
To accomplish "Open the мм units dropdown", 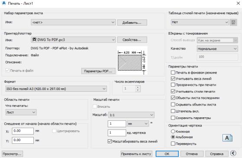I will (138, 124).
